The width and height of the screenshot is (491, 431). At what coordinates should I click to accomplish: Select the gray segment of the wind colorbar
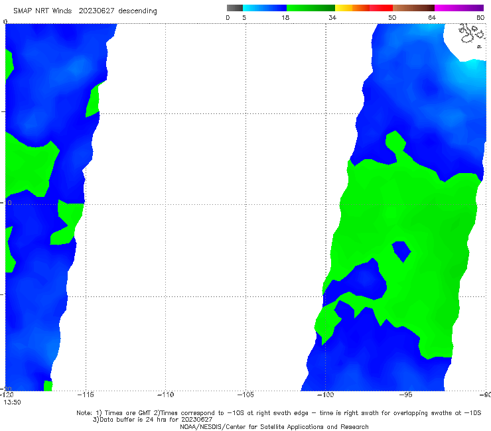[235, 8]
